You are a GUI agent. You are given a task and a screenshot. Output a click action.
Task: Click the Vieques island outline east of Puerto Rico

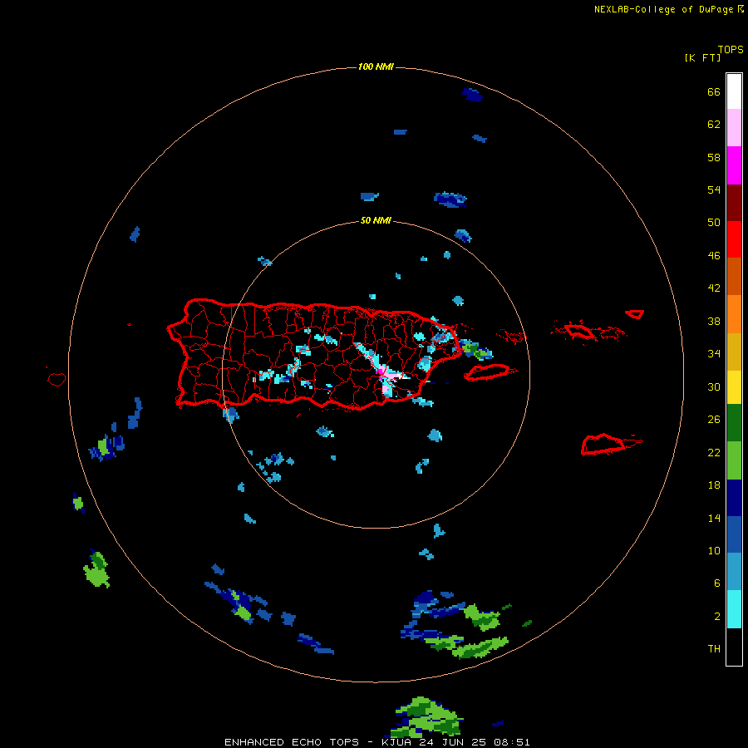pyautogui.click(x=490, y=372)
